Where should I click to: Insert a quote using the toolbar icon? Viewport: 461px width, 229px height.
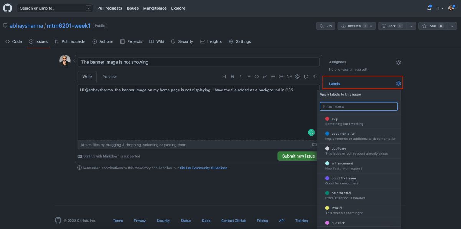tap(249, 76)
